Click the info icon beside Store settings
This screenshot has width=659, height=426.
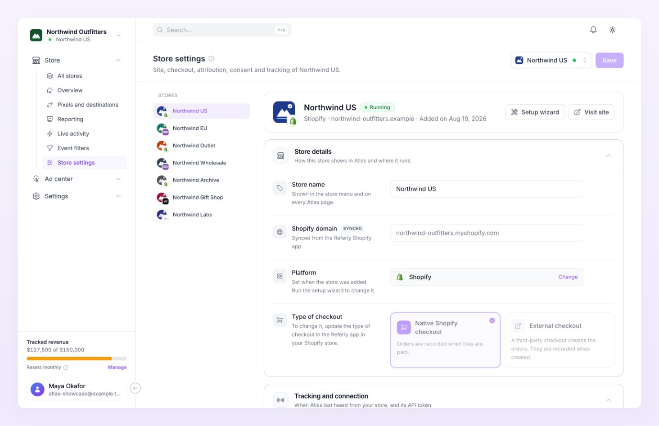point(212,58)
